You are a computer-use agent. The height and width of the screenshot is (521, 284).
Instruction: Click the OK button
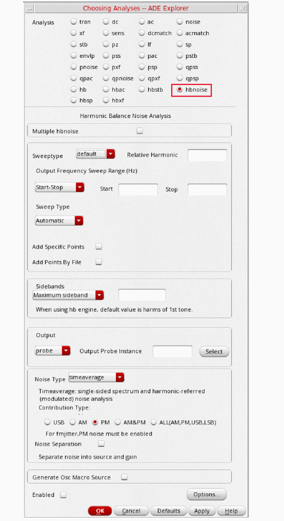tap(100, 511)
